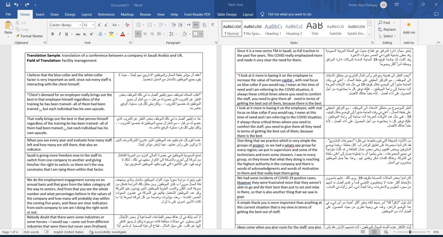Open the Change Case dropdown
This screenshot has height=237, width=443.
click(x=116, y=25)
